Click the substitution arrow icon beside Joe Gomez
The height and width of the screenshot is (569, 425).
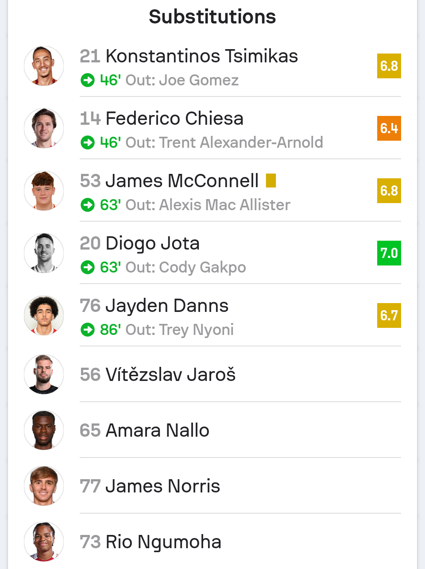coord(88,80)
